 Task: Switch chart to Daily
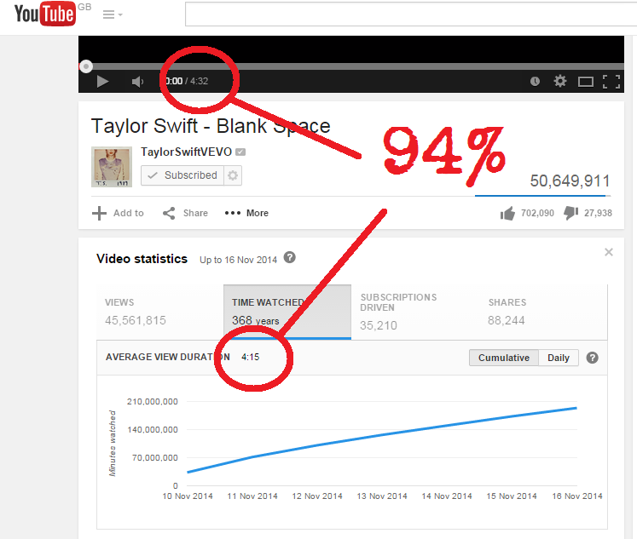pos(559,358)
